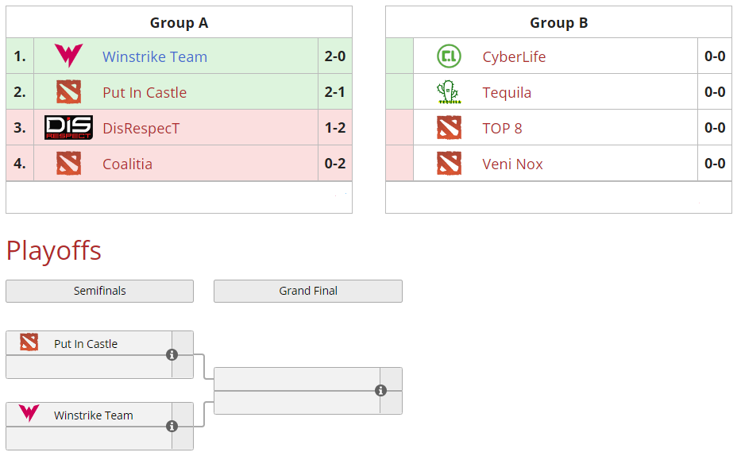Open info icon for Winstrike Team semifinal

pyautogui.click(x=172, y=426)
